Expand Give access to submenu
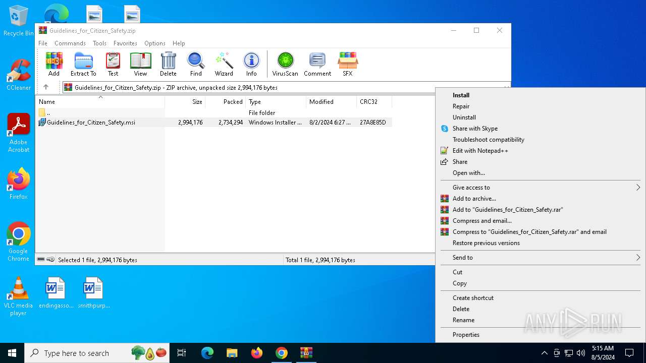The image size is (646, 363). (540, 188)
